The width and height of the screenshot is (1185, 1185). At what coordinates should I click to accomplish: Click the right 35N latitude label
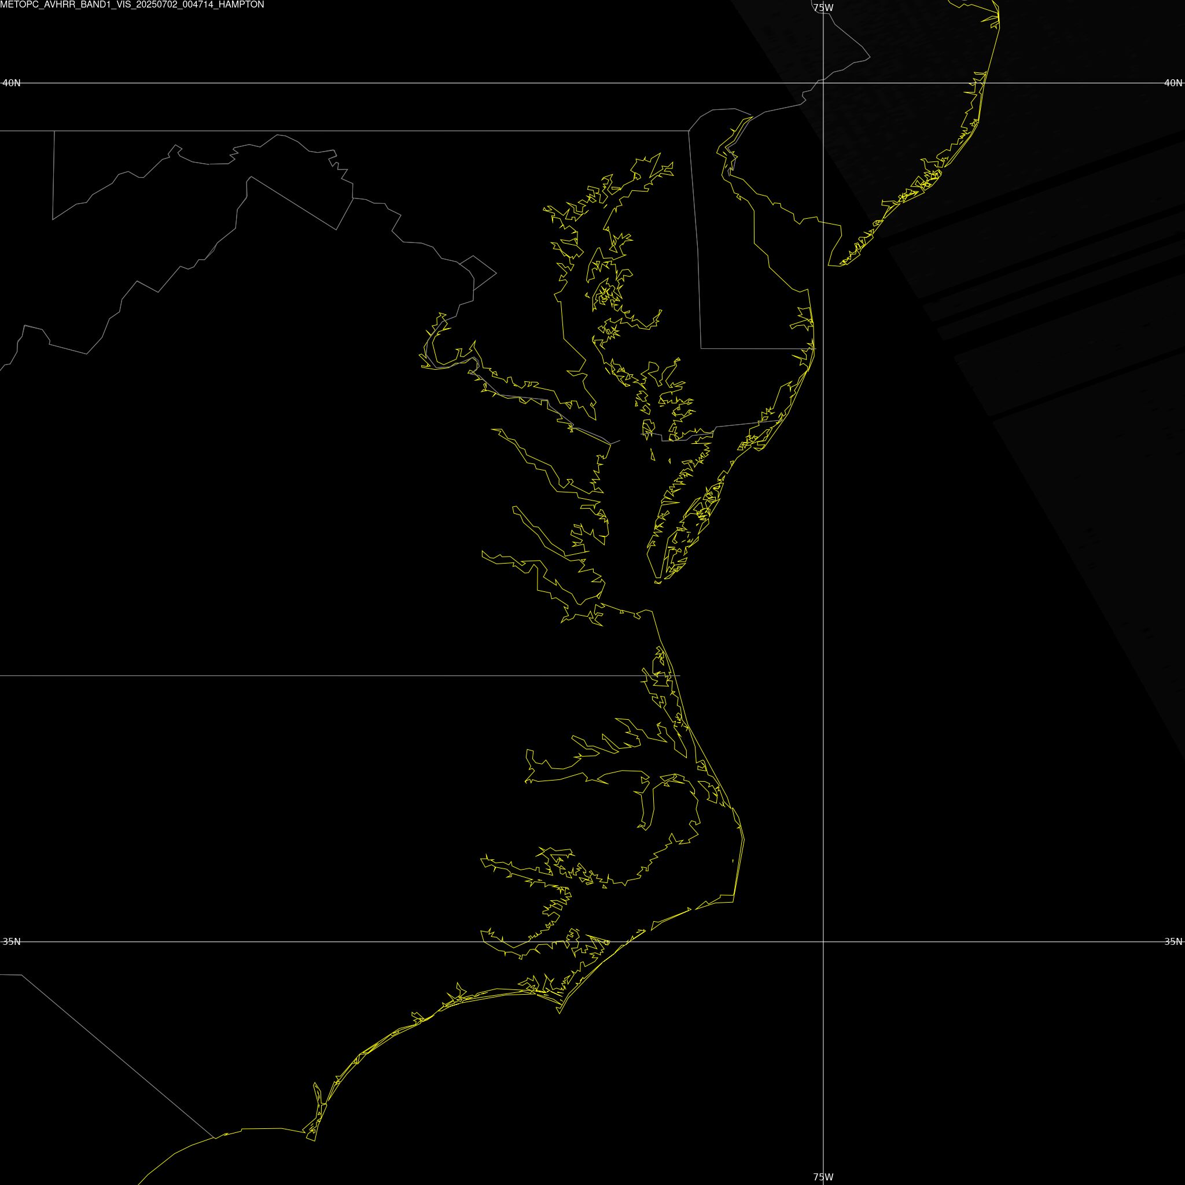(1173, 941)
